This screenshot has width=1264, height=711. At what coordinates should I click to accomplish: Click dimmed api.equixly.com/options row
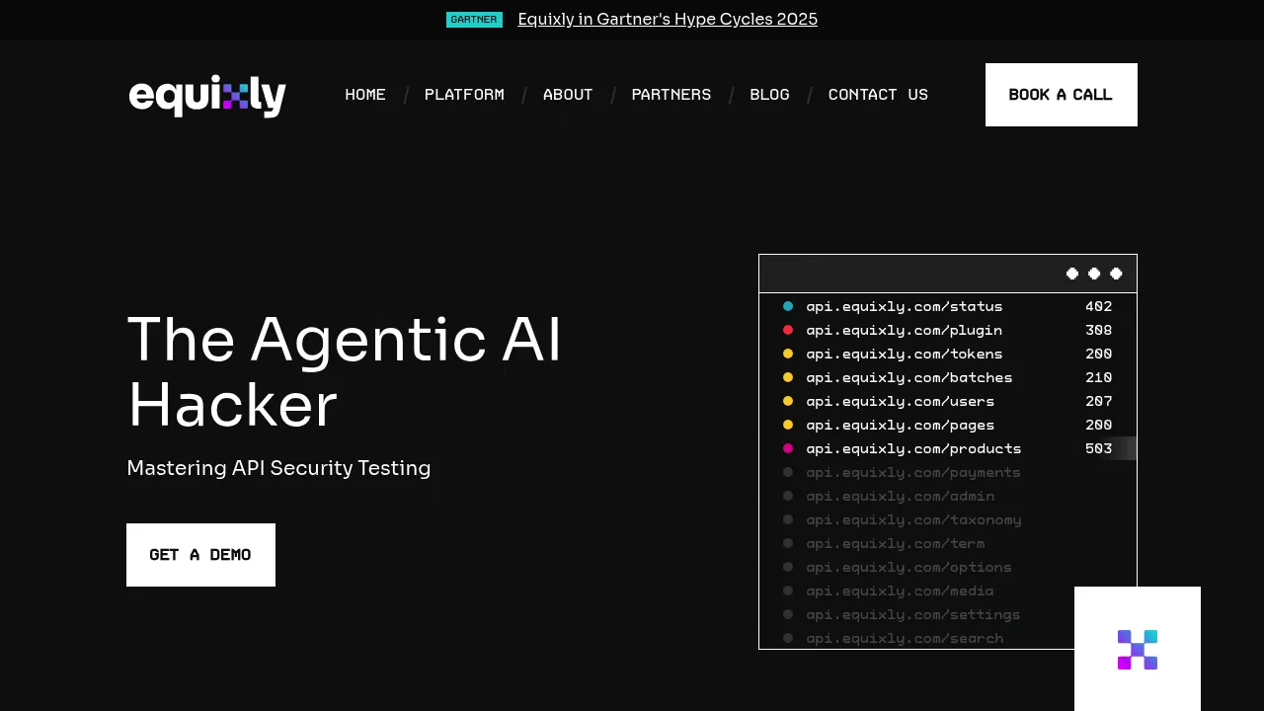909,567
